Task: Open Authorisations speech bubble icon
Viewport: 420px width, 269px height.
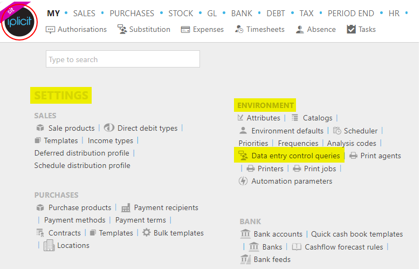Action: [50, 30]
